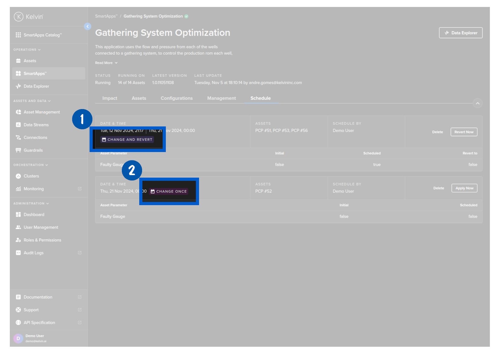This screenshot has width=500, height=354.
Task: Go to Connections via its icon
Action: (18, 137)
